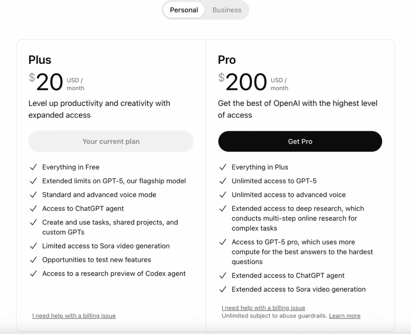
Task: Open billing help link under Pro plan
Action: coord(263,308)
